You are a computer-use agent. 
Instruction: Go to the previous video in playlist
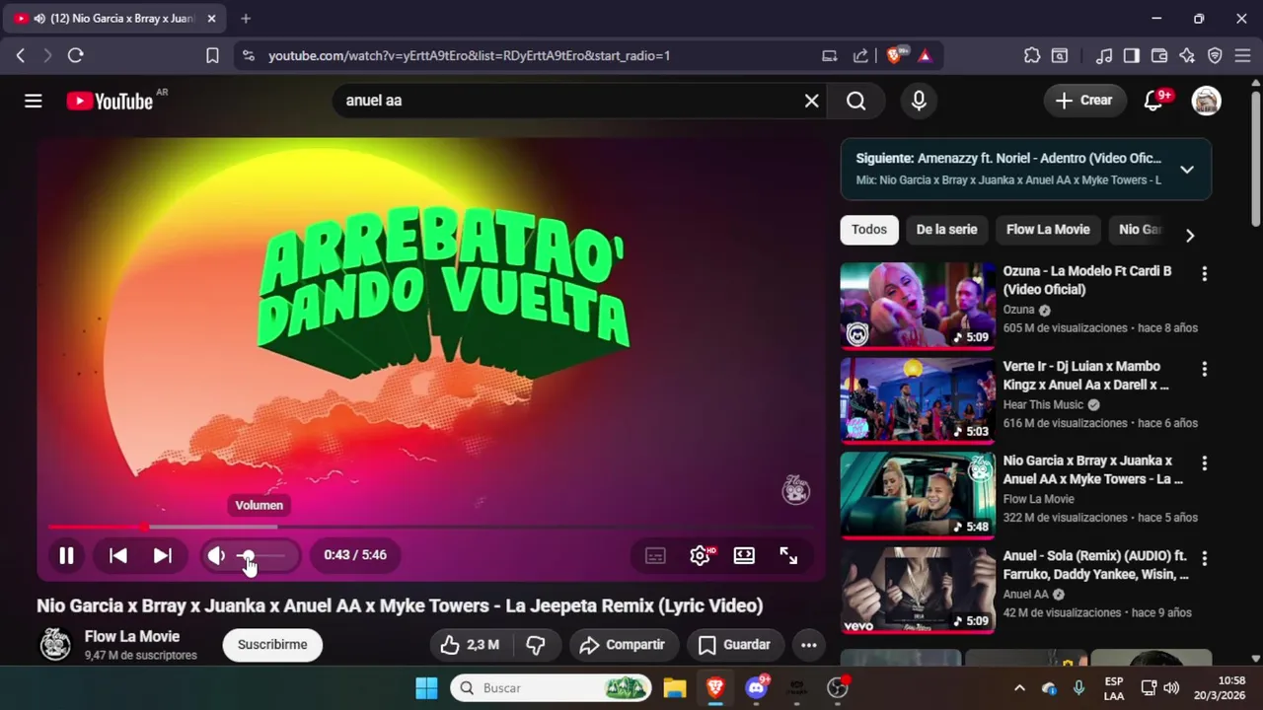click(x=117, y=555)
